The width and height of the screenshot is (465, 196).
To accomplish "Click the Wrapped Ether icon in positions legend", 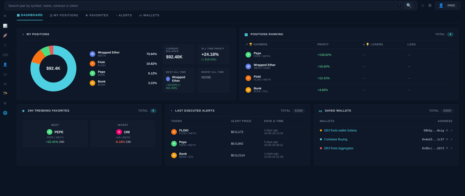I will [x=92, y=54].
